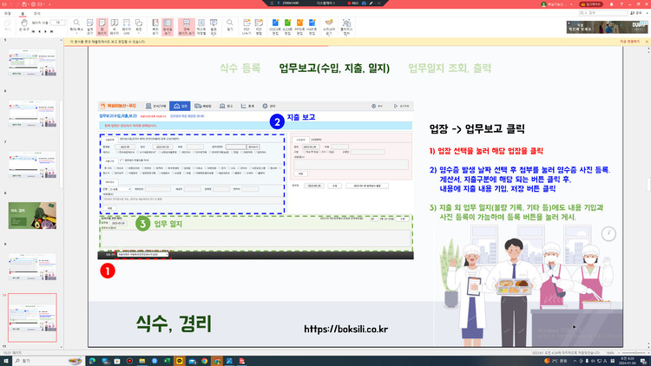Show the page at actual size
This screenshot has height=366, width=651.
point(89,26)
